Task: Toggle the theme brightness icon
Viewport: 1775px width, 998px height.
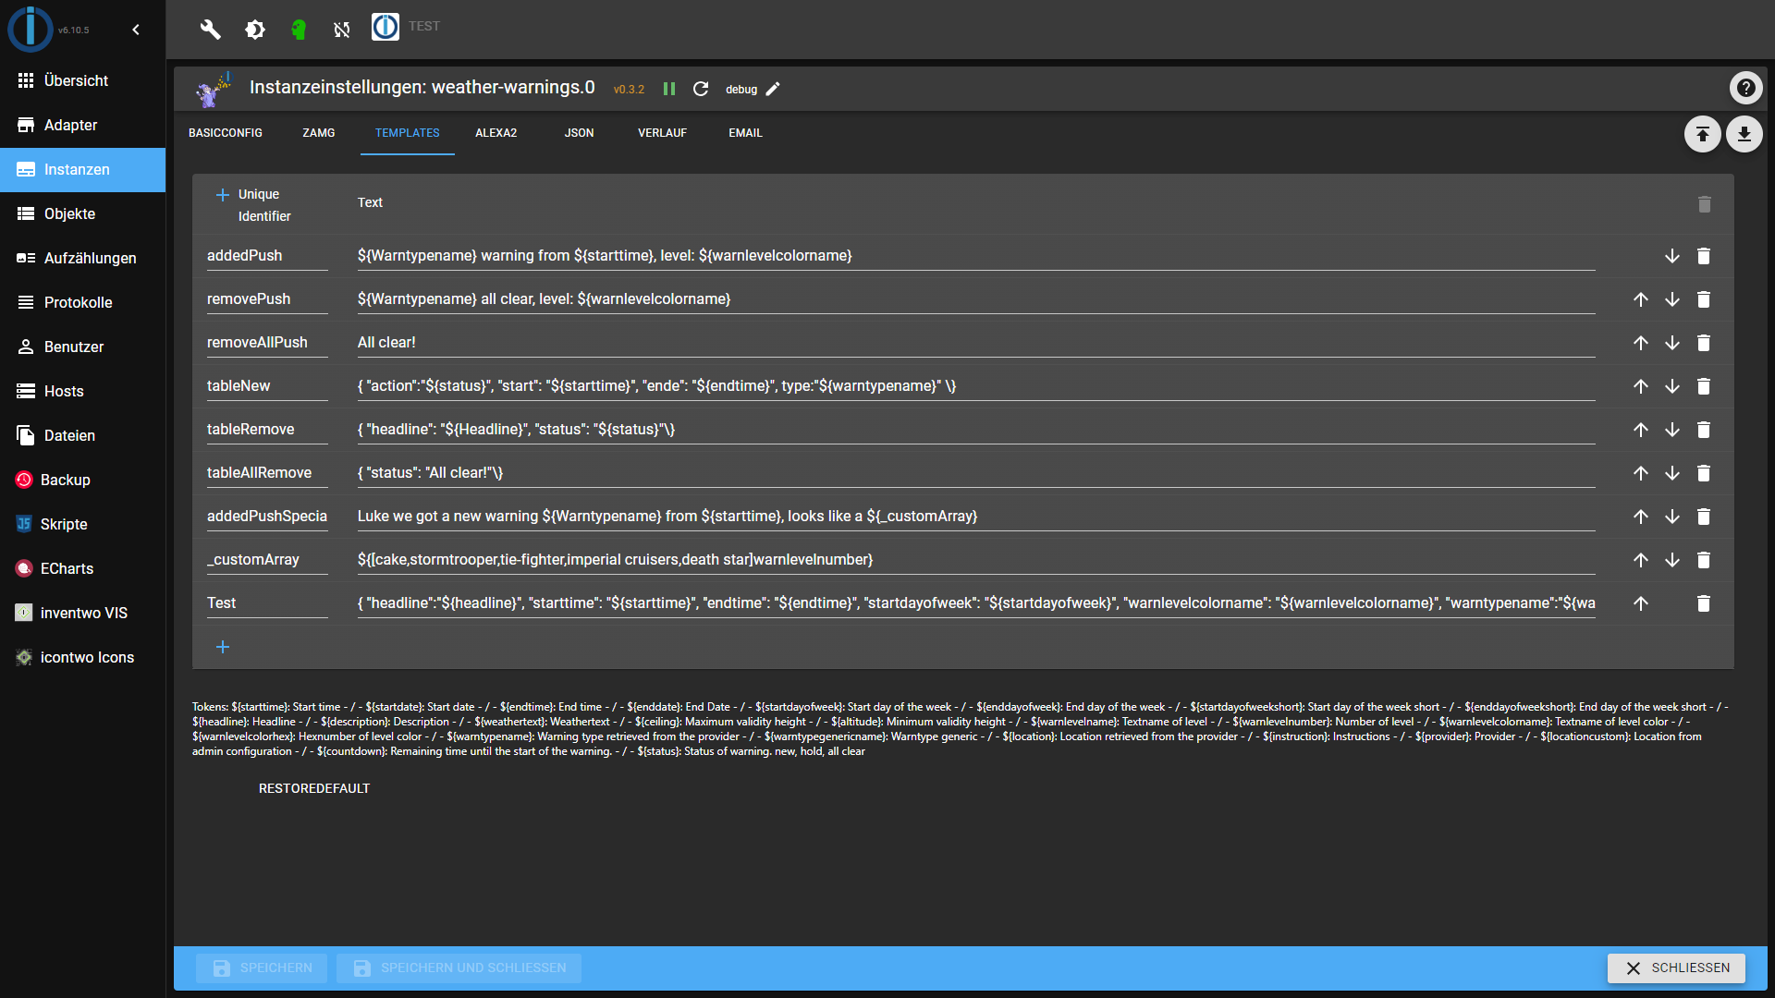Action: 255,30
